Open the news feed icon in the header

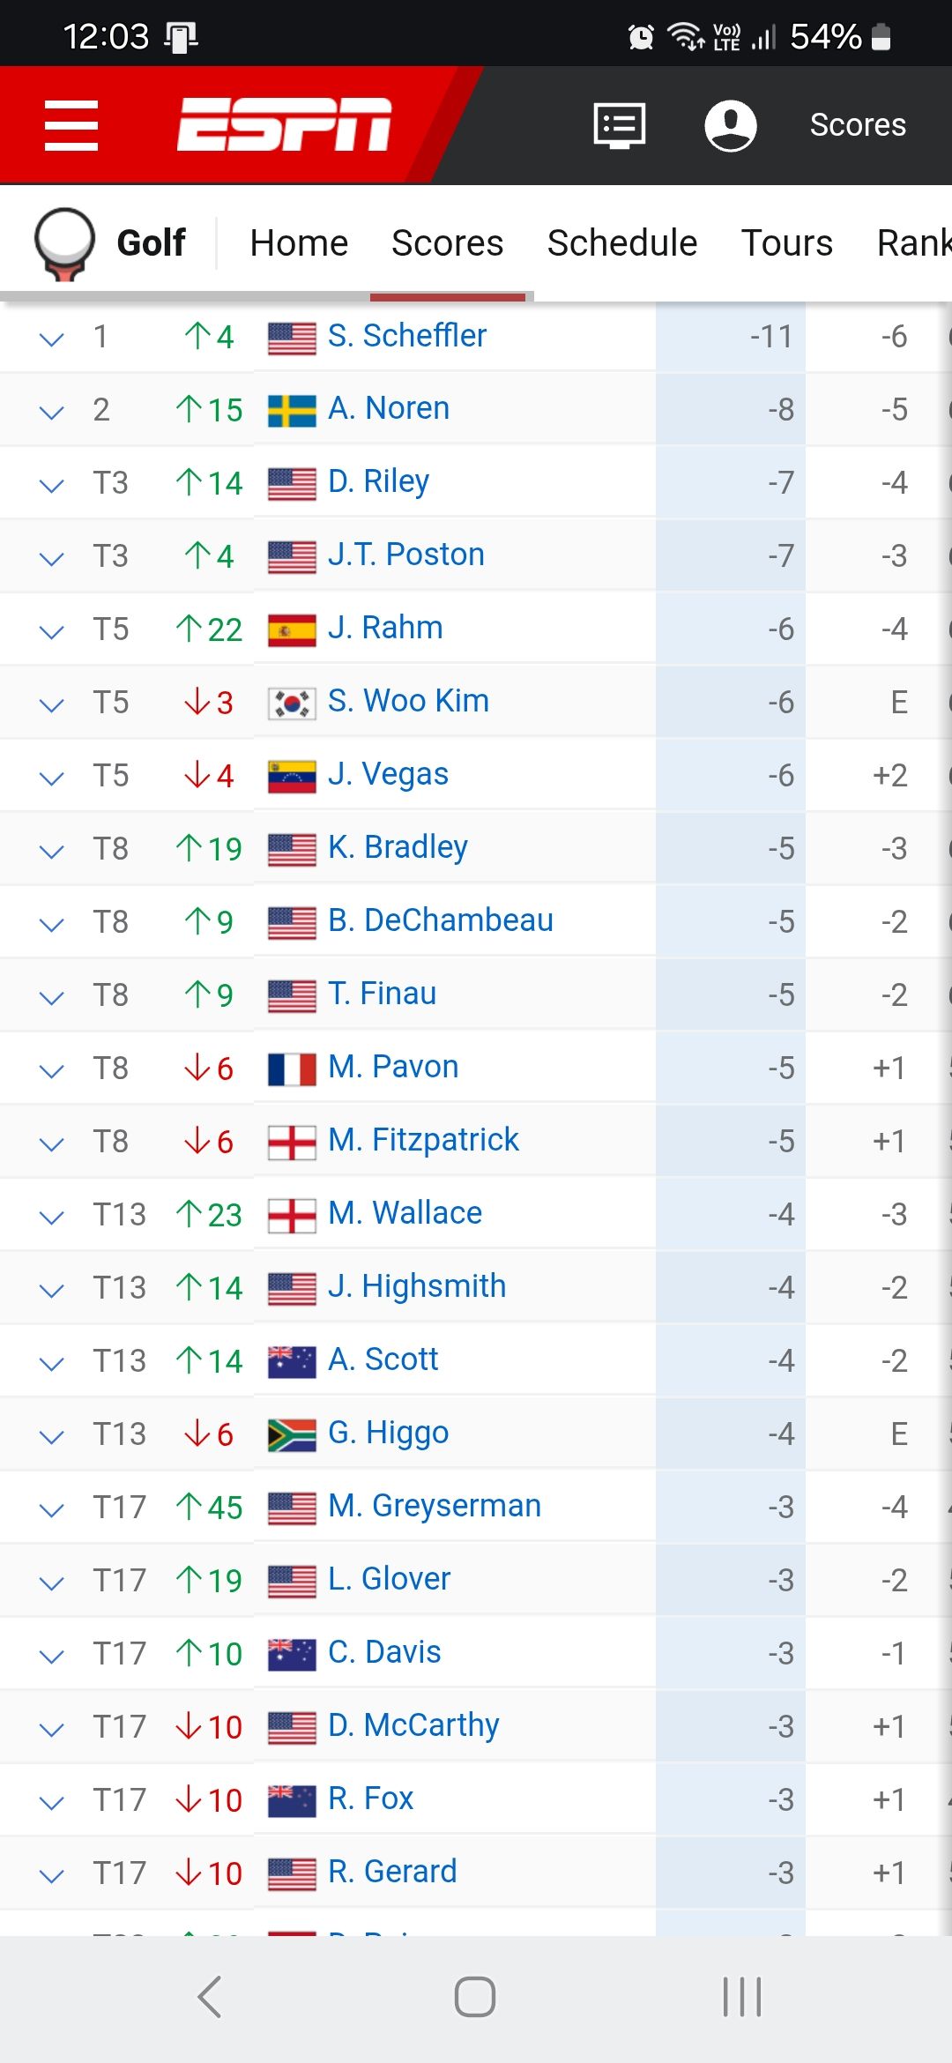(620, 125)
